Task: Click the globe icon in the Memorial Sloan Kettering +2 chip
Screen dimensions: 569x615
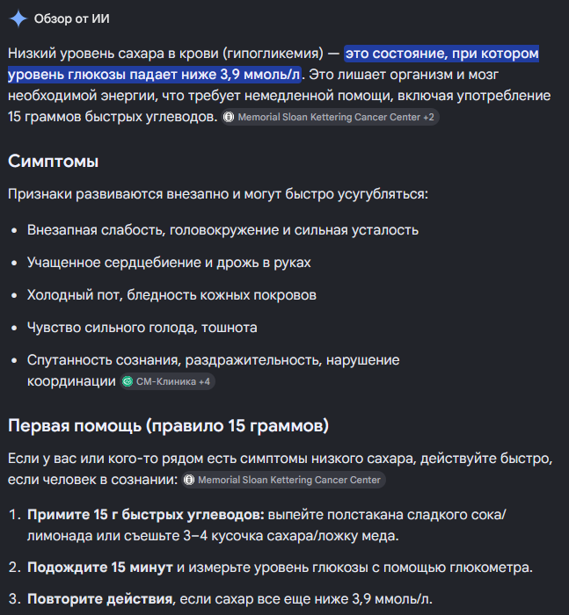Action: [229, 117]
